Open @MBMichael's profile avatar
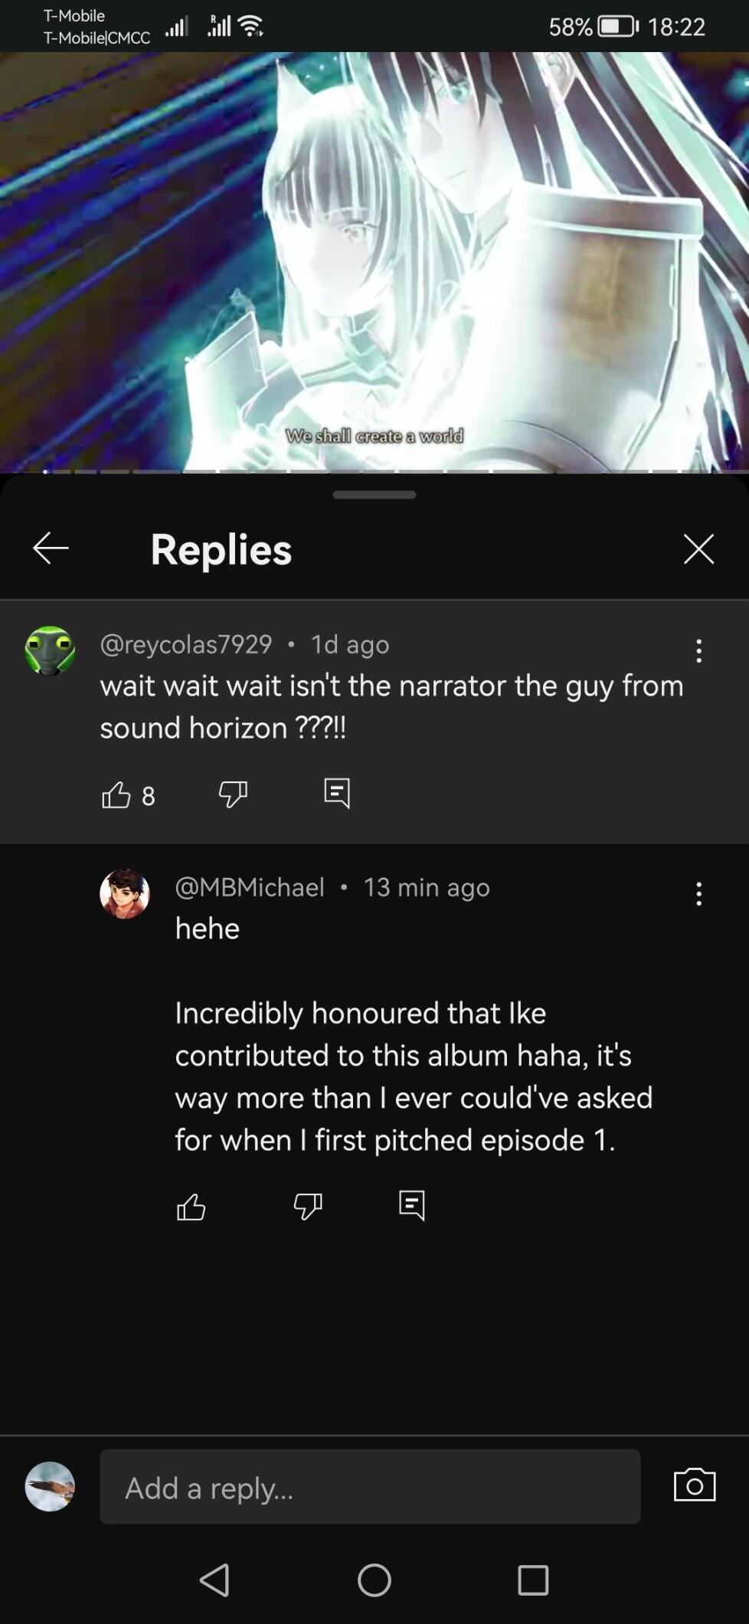The image size is (749, 1624). click(x=125, y=893)
